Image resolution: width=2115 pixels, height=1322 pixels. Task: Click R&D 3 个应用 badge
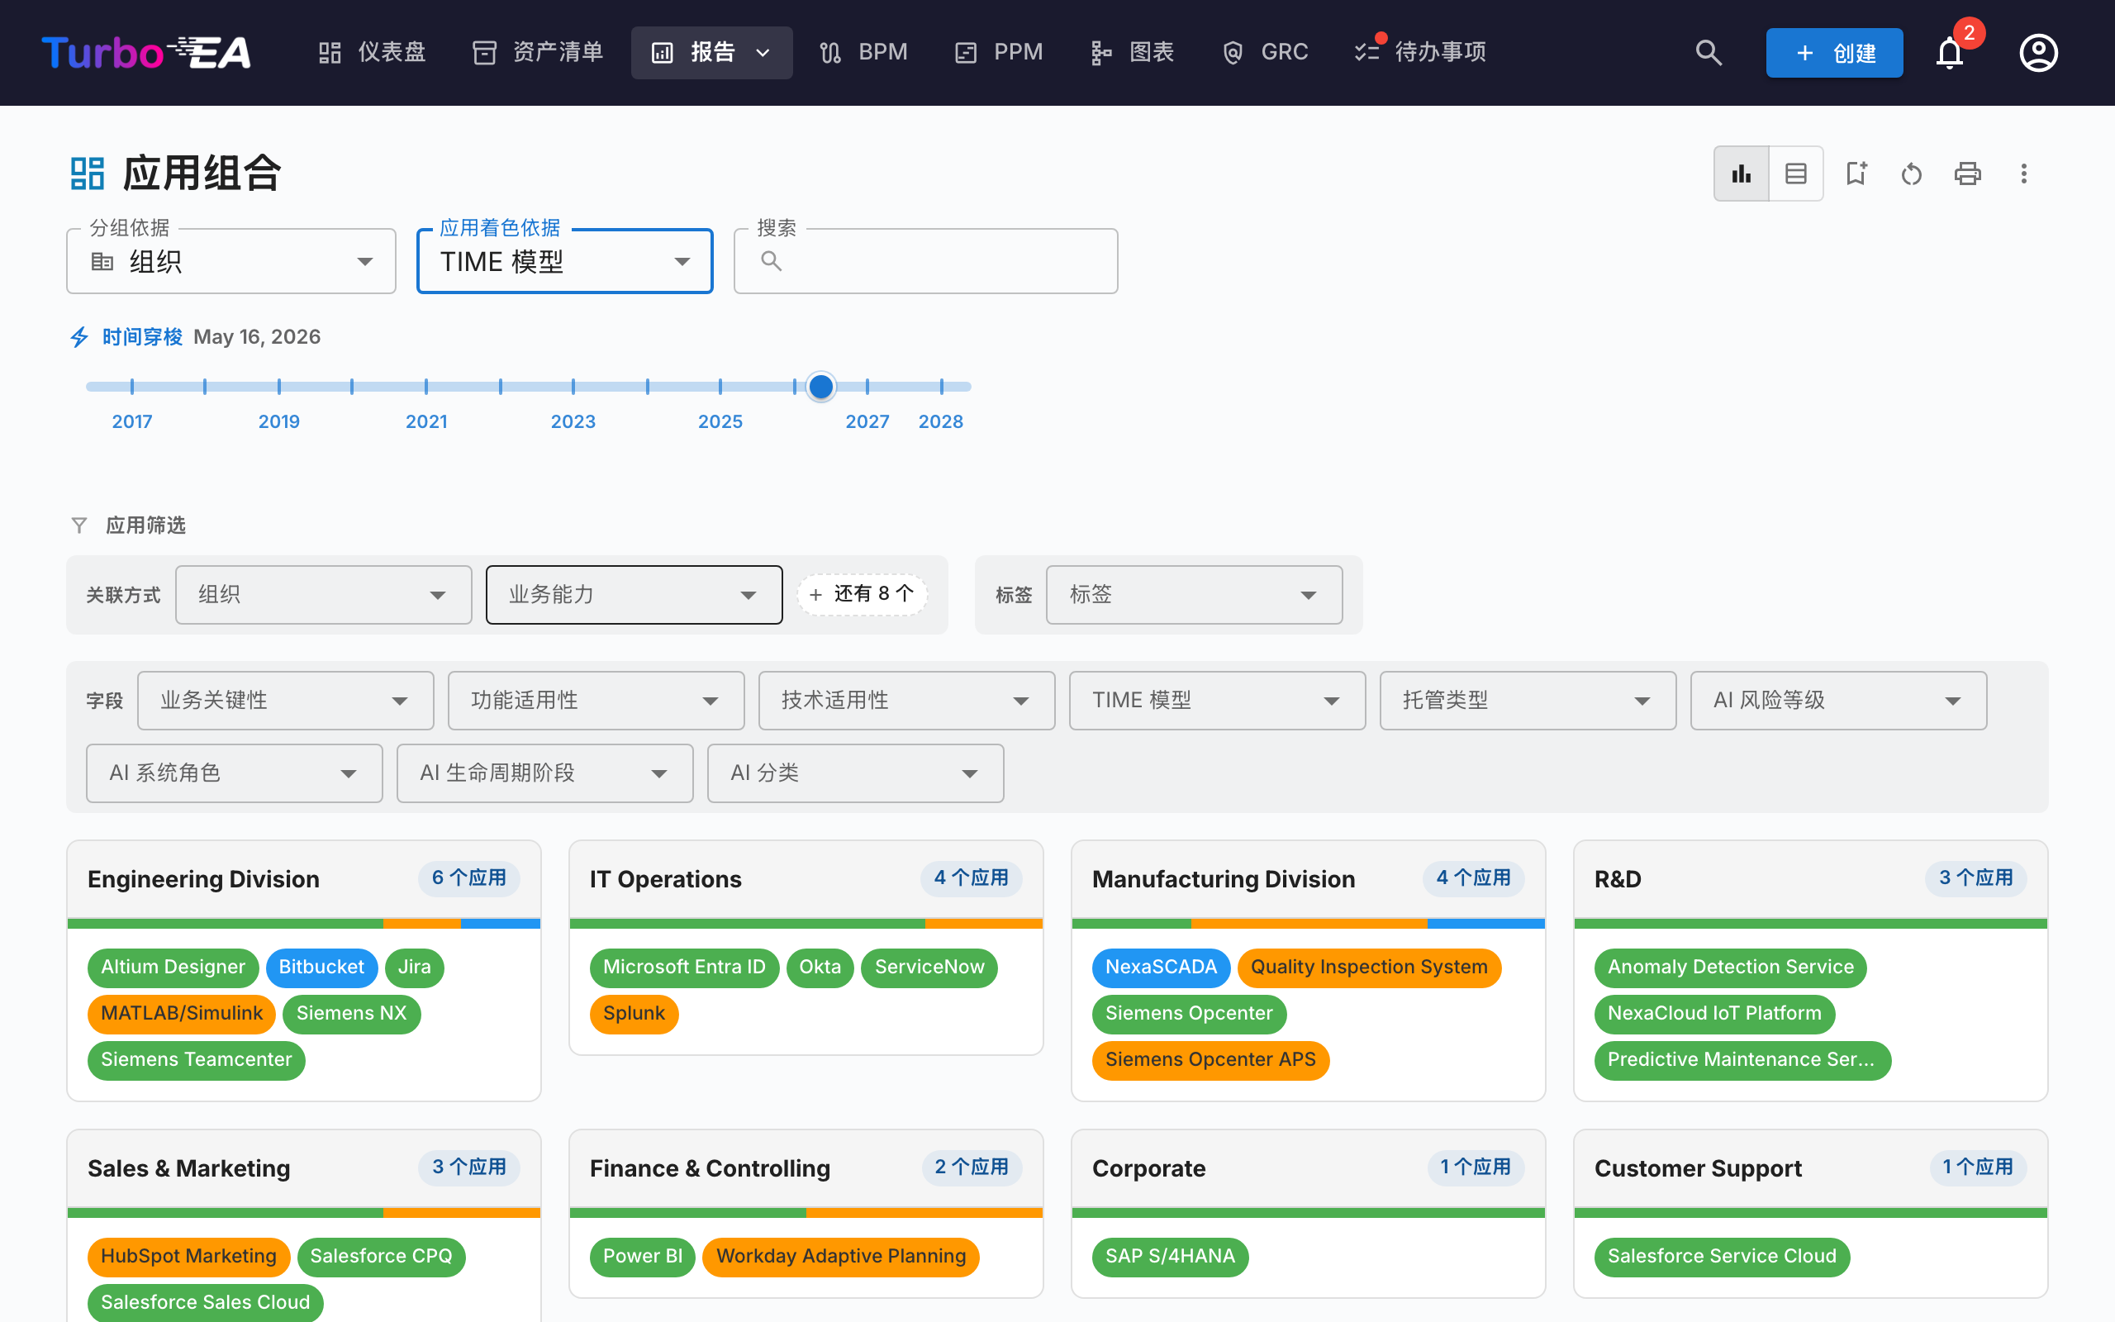coord(1976,877)
